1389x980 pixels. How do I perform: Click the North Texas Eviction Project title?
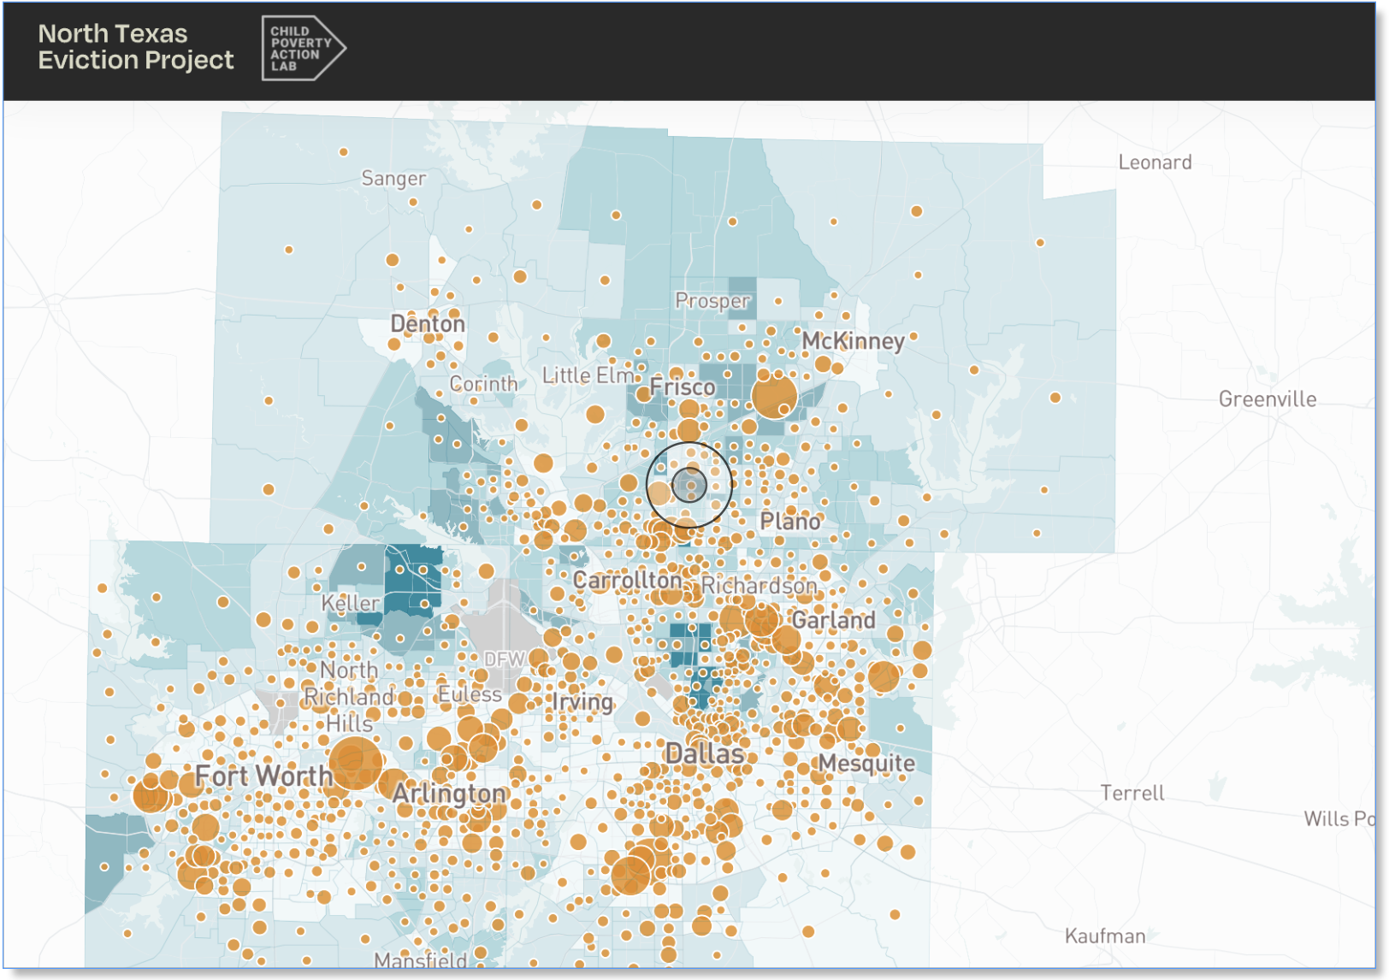pyautogui.click(x=135, y=46)
